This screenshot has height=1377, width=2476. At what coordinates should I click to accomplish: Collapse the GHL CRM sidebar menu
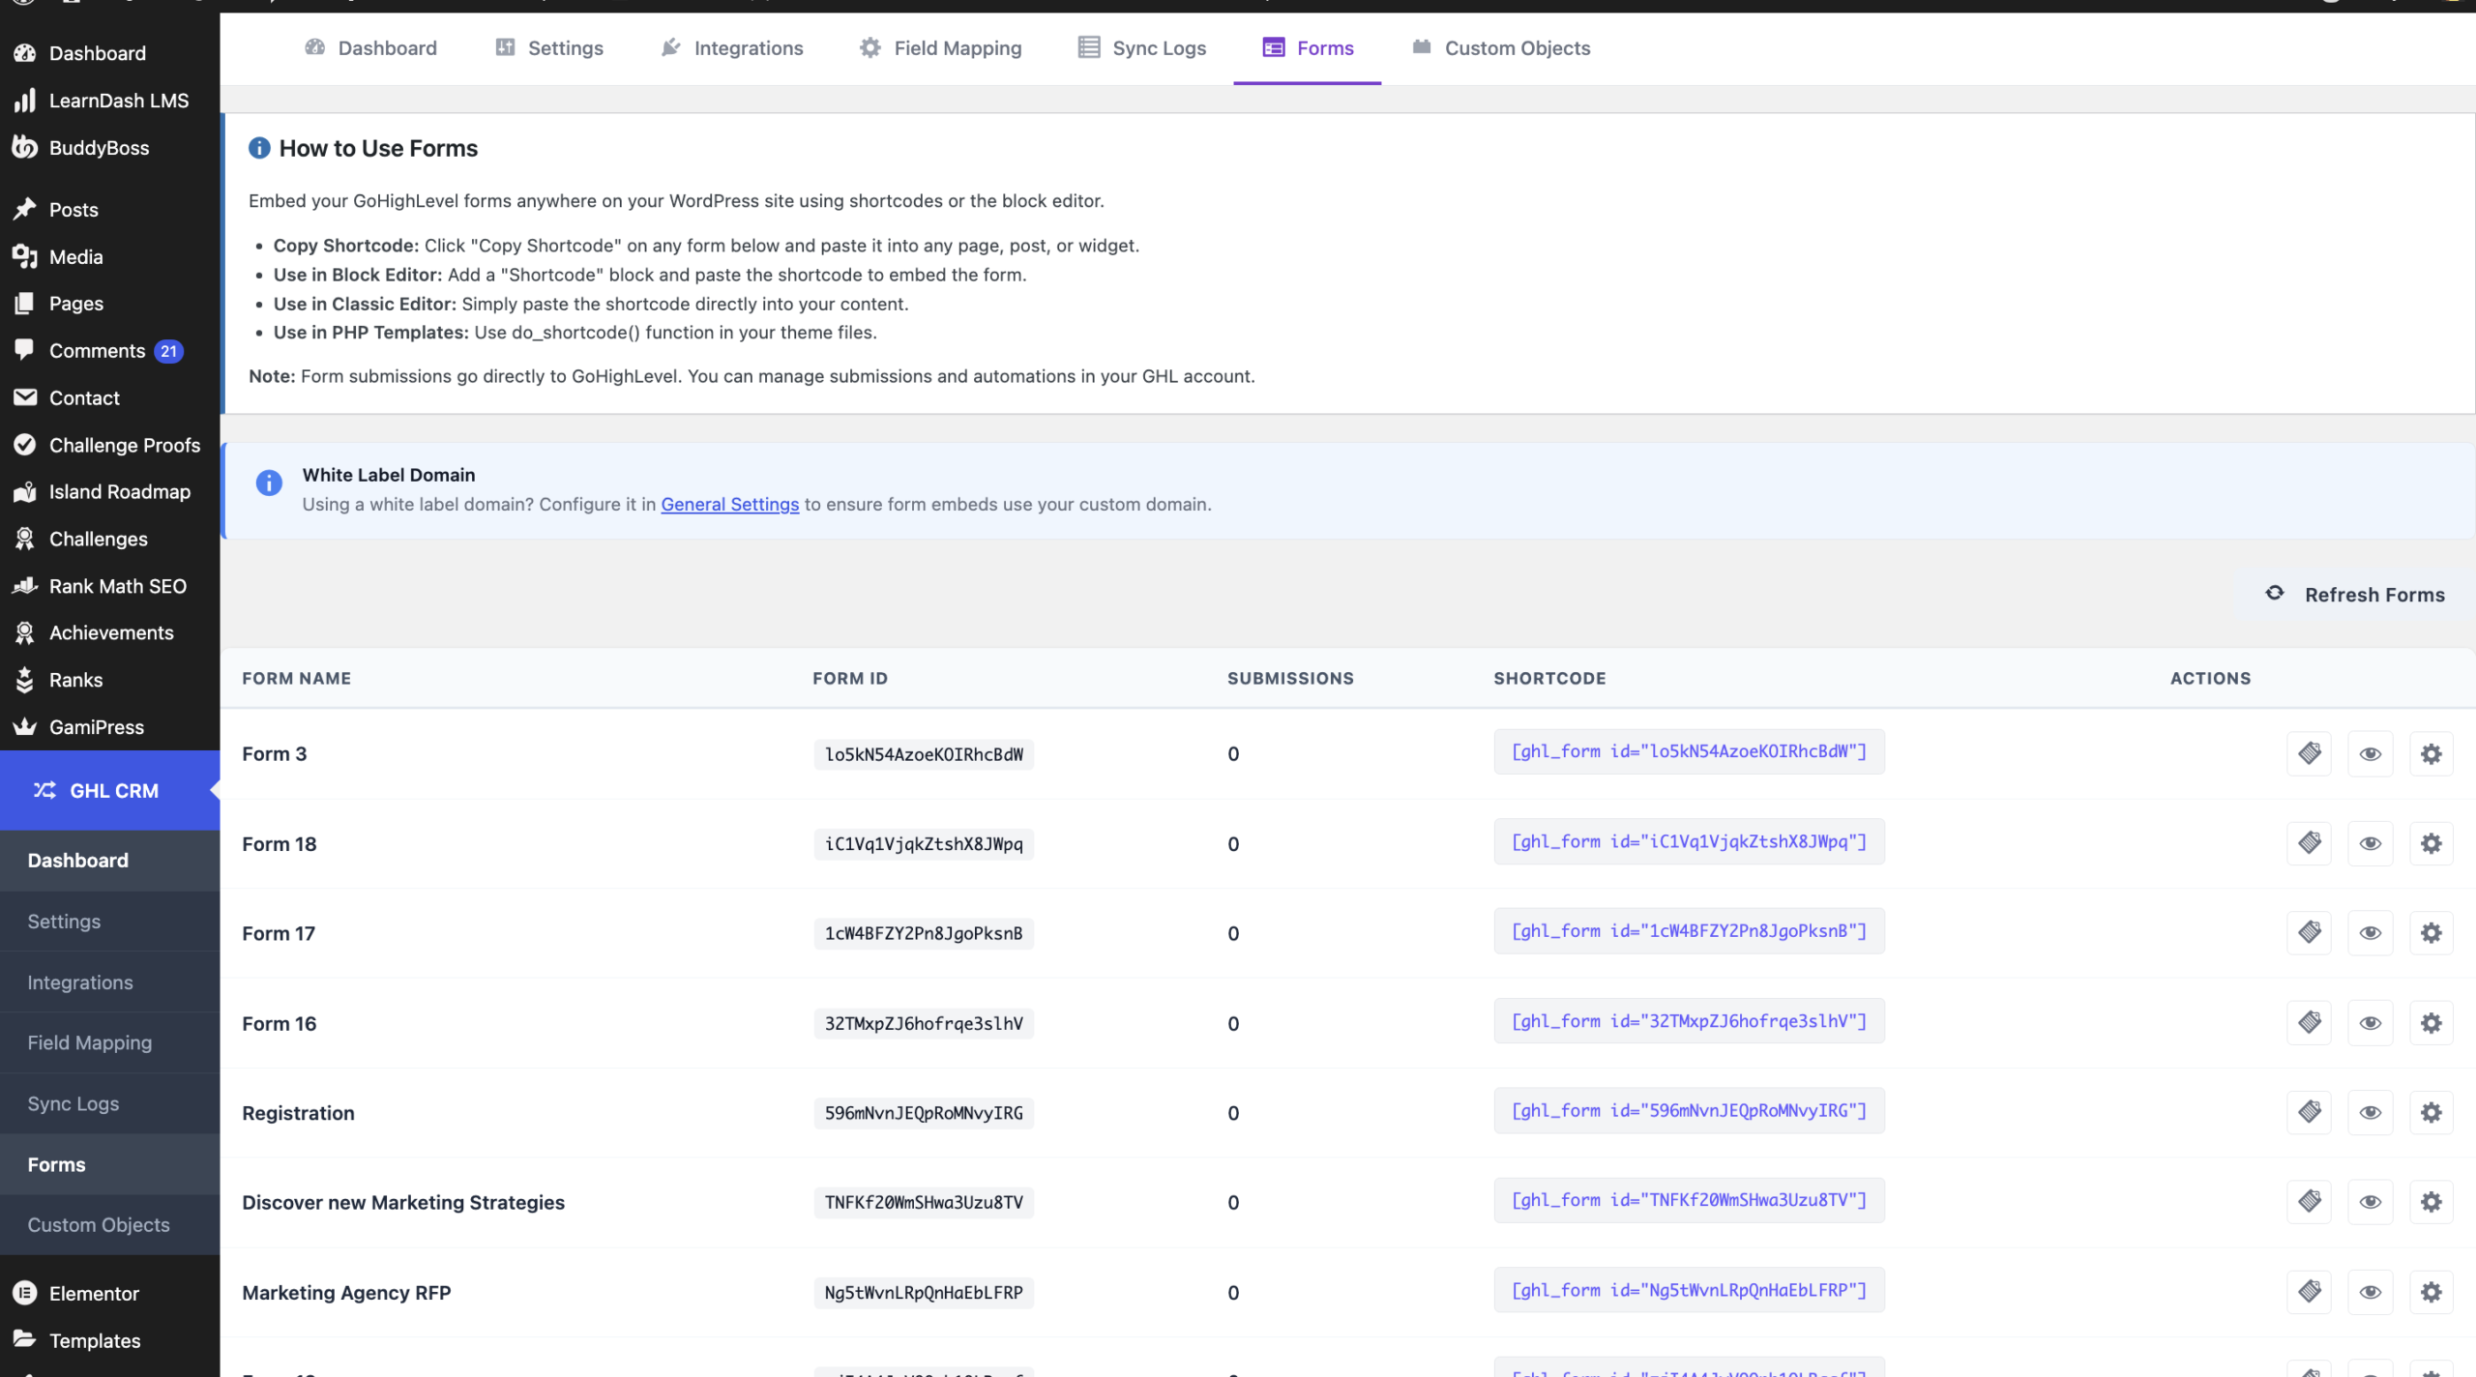(113, 790)
